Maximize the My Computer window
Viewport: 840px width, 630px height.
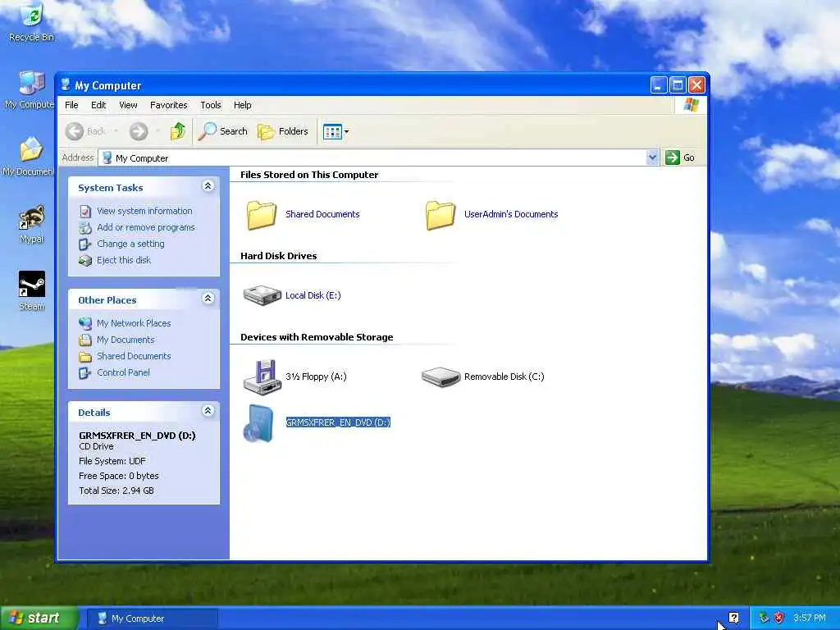pyautogui.click(x=678, y=84)
